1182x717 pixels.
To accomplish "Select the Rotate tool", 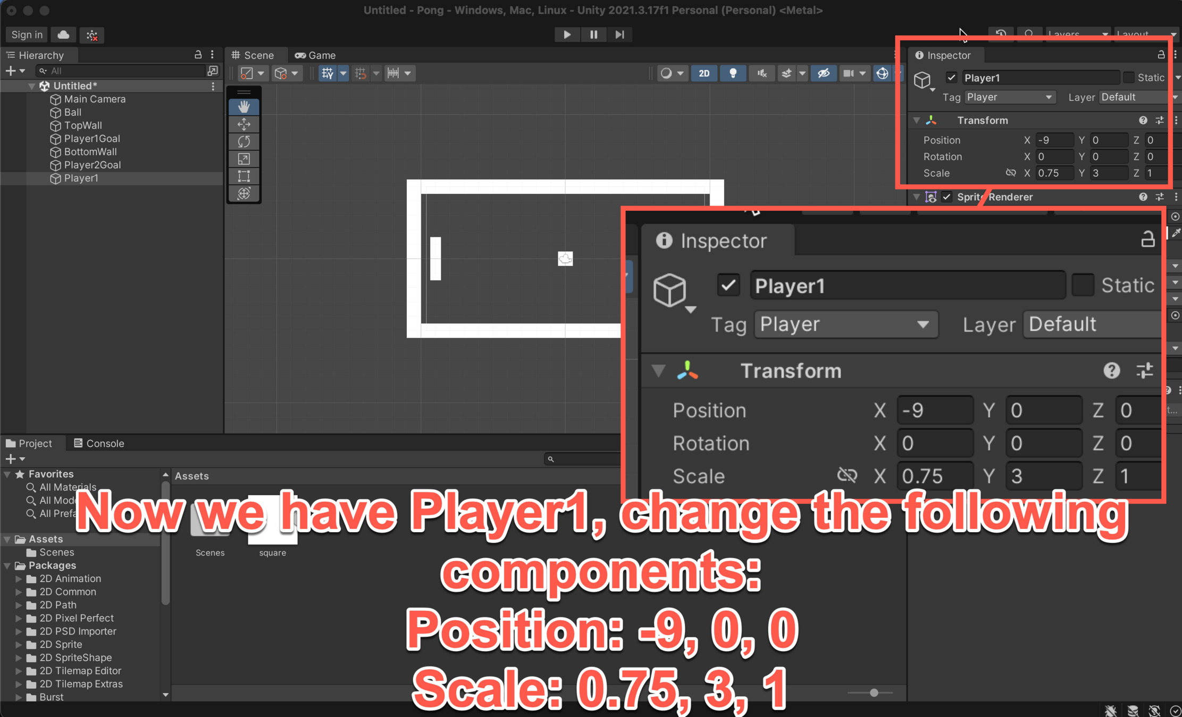I will [x=244, y=142].
